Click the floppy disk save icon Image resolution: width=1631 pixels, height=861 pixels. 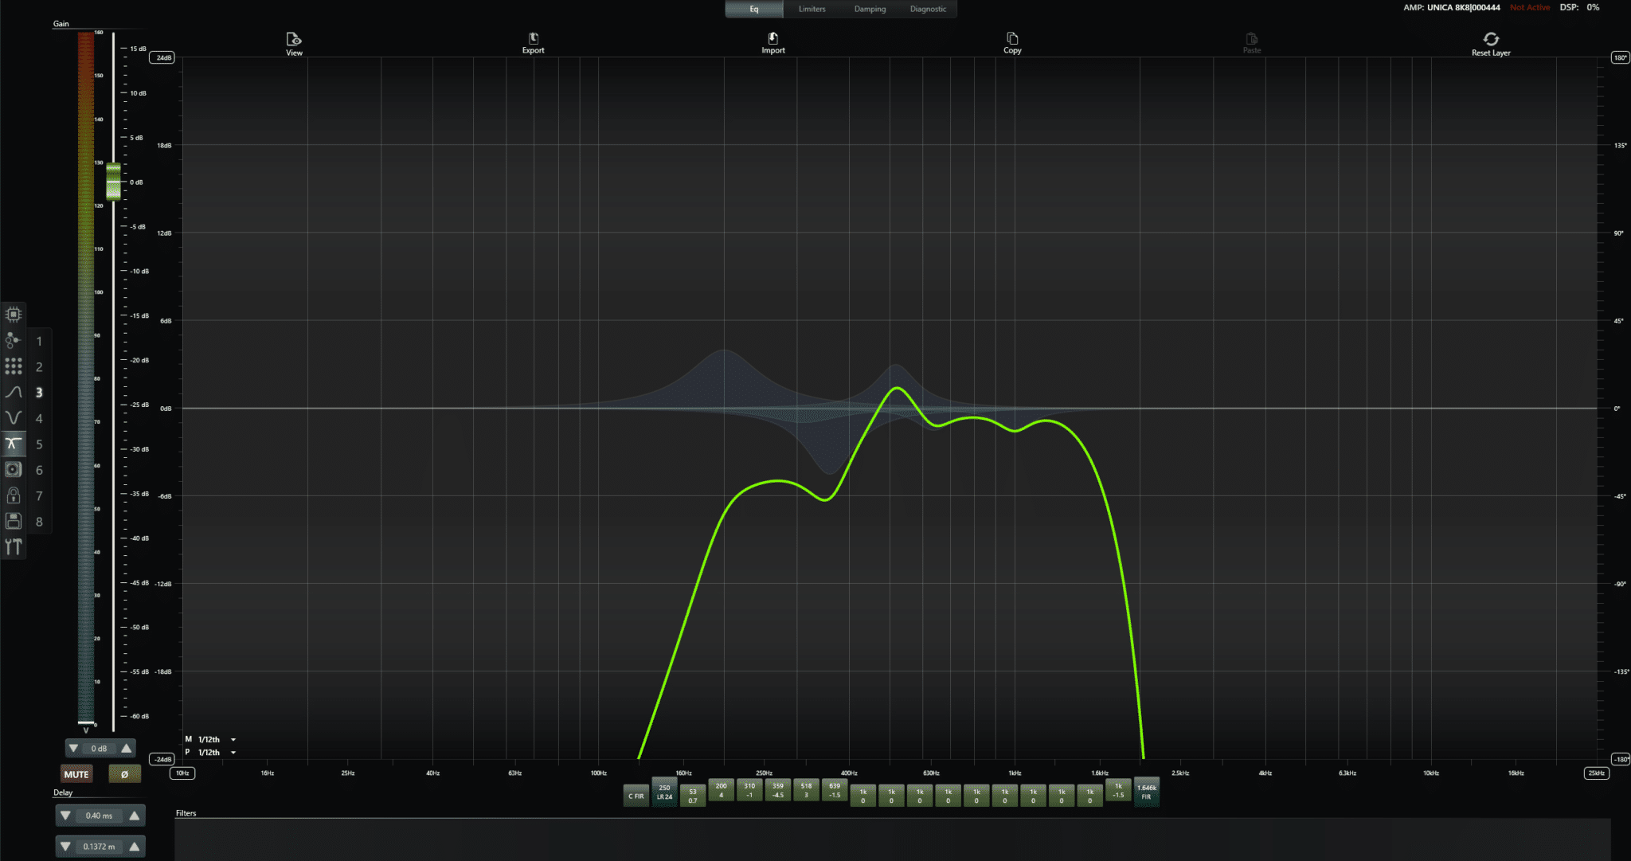(14, 521)
